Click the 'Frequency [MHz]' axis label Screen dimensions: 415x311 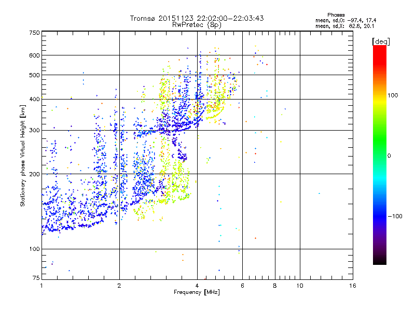[x=197, y=292]
